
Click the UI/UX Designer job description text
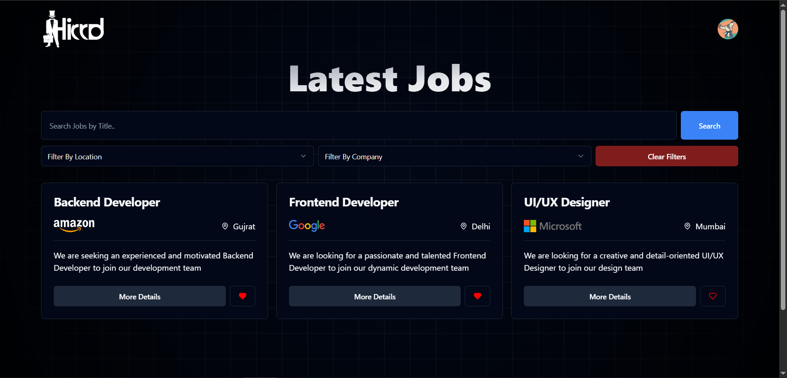[623, 262]
